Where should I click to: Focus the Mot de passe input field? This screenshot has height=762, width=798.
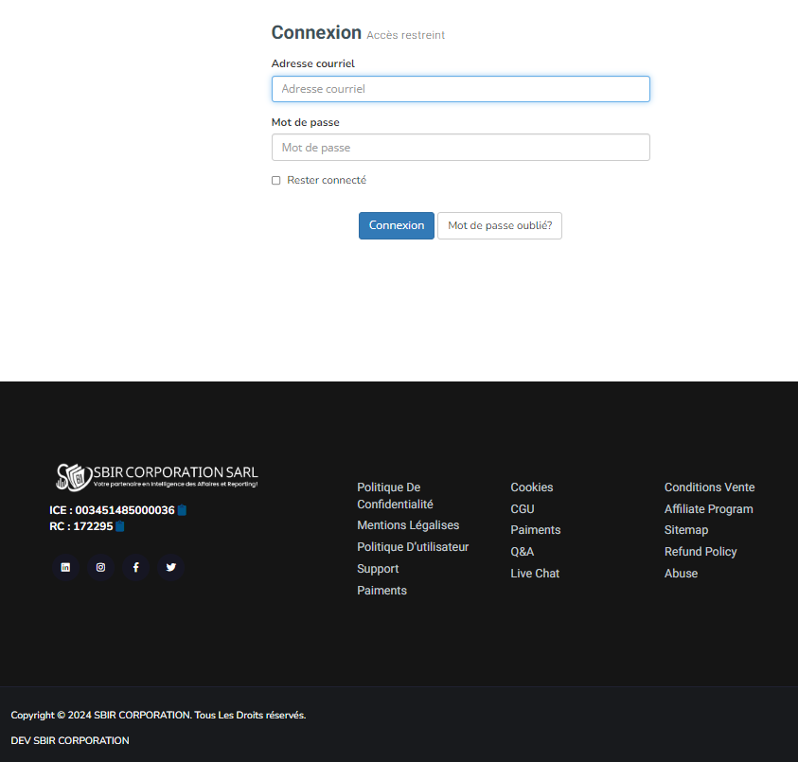(460, 148)
